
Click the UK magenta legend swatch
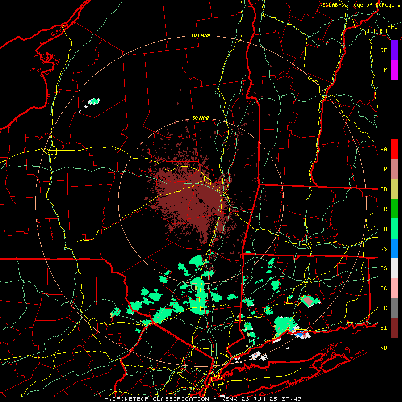394,70
